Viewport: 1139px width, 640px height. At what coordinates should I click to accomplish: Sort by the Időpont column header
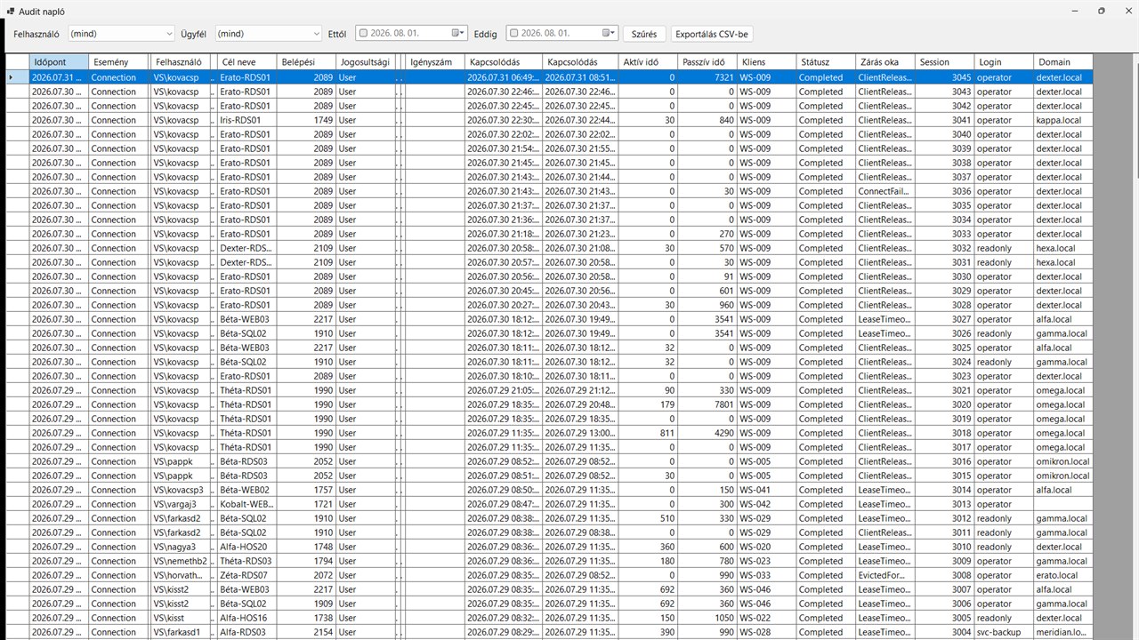tap(59, 62)
